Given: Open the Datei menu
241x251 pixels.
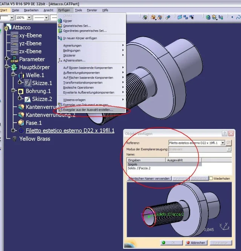Looking at the screenshot, I should tap(15, 10).
